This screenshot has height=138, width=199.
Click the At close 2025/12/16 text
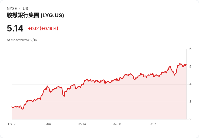click(22, 40)
